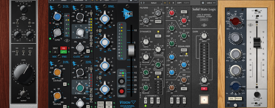This screenshot has height=108, width=275.
Task: Click the 610-B GAIN knob
Action: [23, 9]
